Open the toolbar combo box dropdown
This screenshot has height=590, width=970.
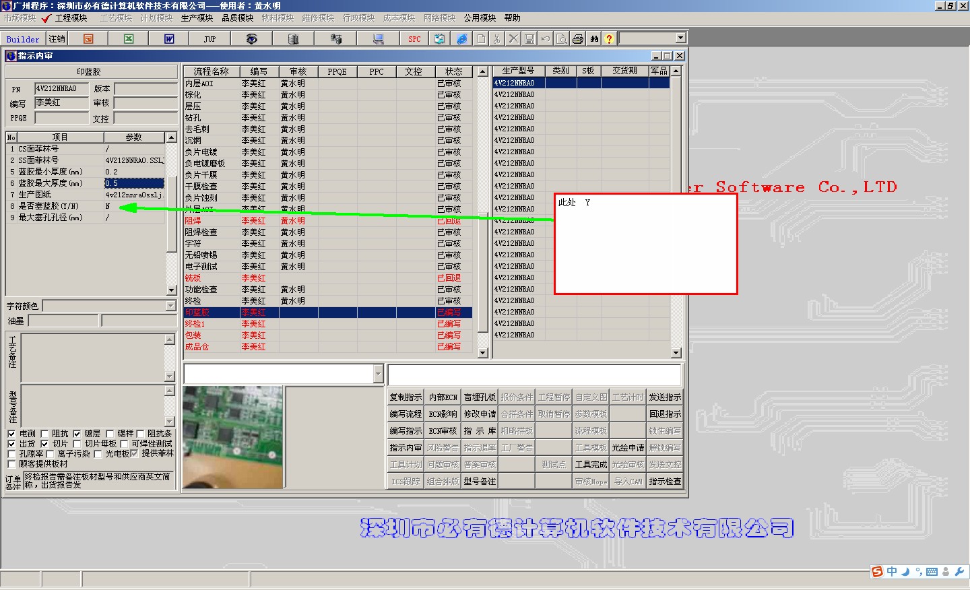coord(680,38)
